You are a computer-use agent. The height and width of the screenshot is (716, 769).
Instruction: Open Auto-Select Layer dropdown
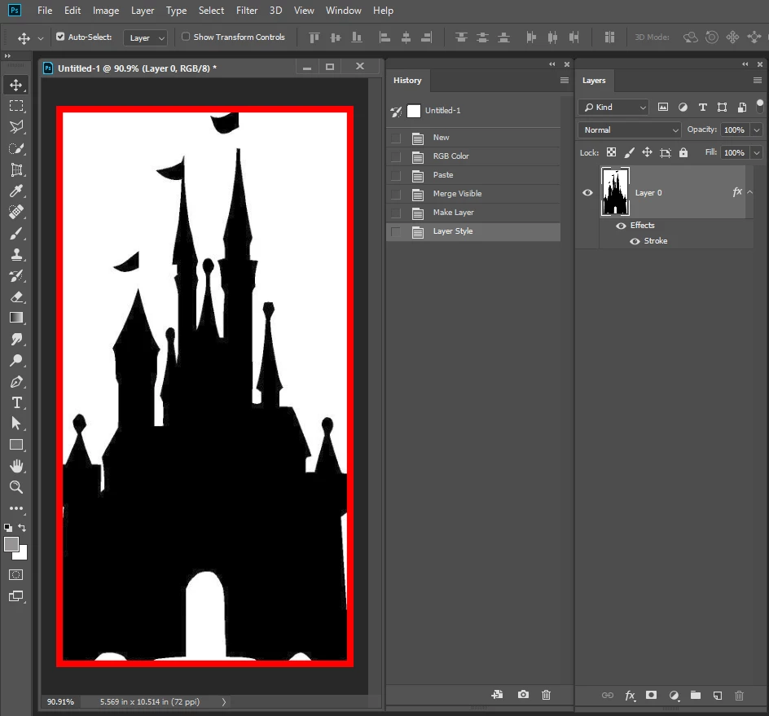point(146,38)
